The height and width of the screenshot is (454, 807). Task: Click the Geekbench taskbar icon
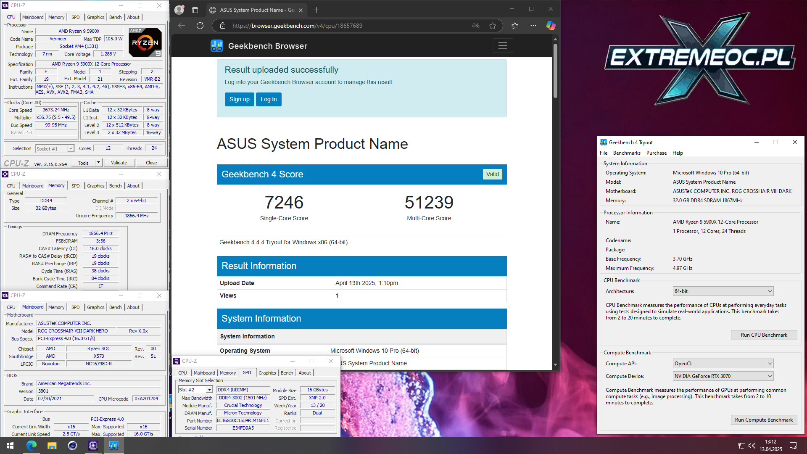click(114, 446)
